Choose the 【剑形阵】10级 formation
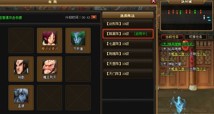 128,24
